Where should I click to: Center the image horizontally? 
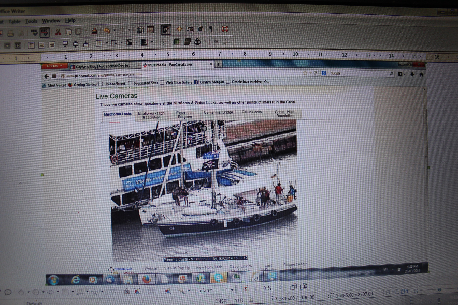(x=41, y=45)
